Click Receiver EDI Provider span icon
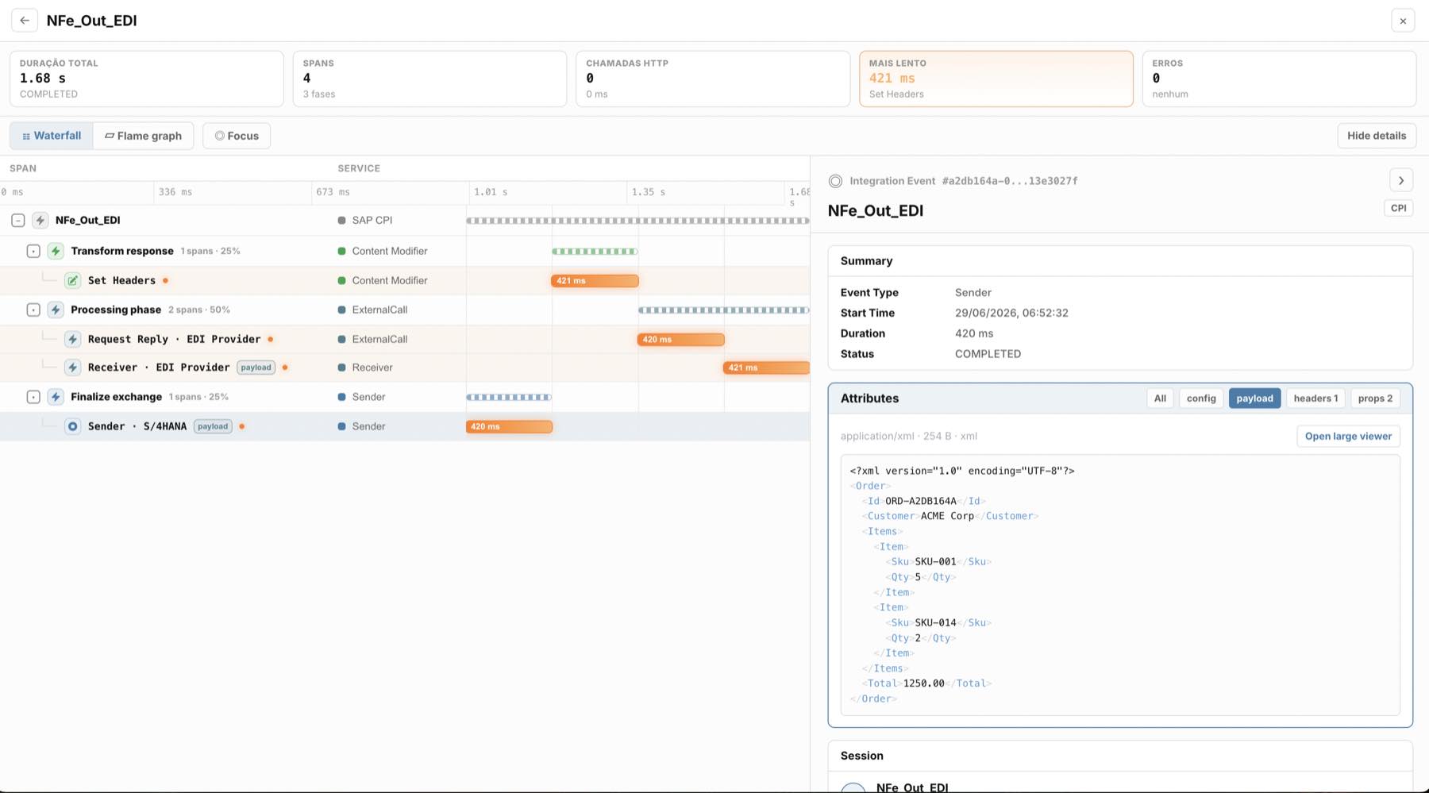Image resolution: width=1429 pixels, height=793 pixels. [x=72, y=368]
